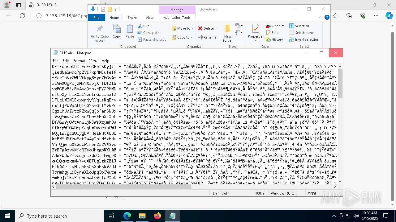Click Select all in the Select group
The image size is (396, 222).
[x=299, y=26]
